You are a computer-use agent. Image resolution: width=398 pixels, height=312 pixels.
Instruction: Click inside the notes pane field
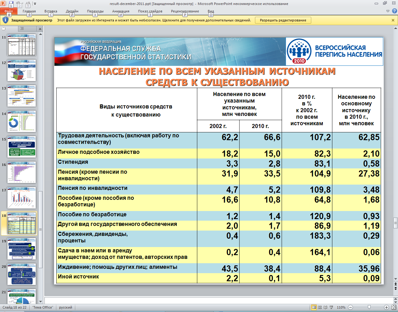[x=218, y=301]
